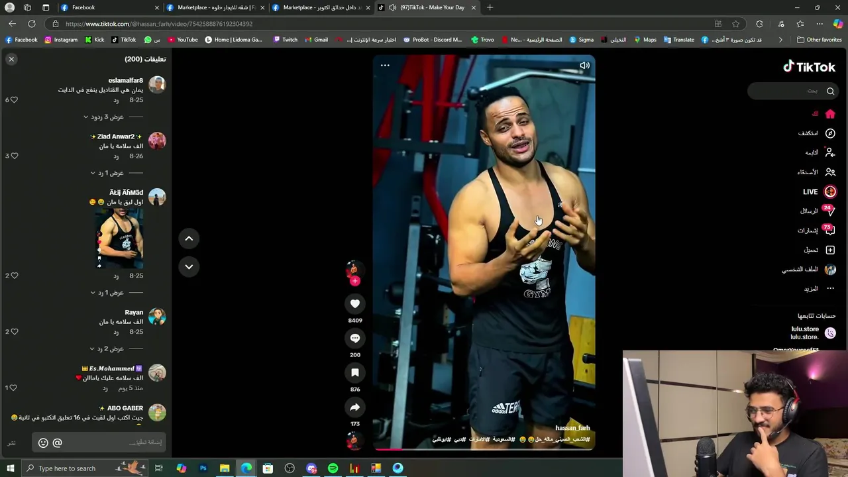Like Ātīj Āñmād's comment
The width and height of the screenshot is (848, 477).
coord(14,276)
